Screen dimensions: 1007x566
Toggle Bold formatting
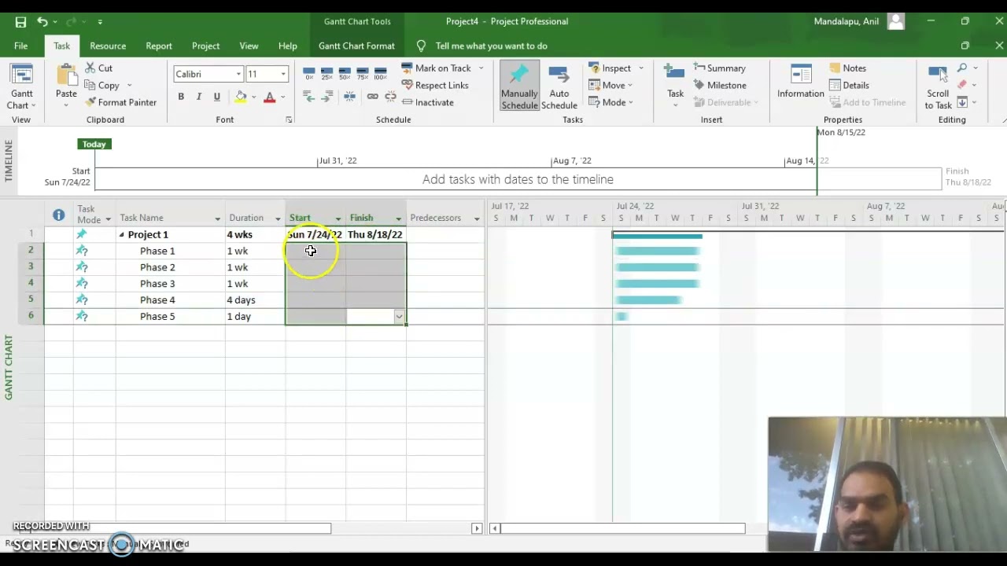(181, 97)
